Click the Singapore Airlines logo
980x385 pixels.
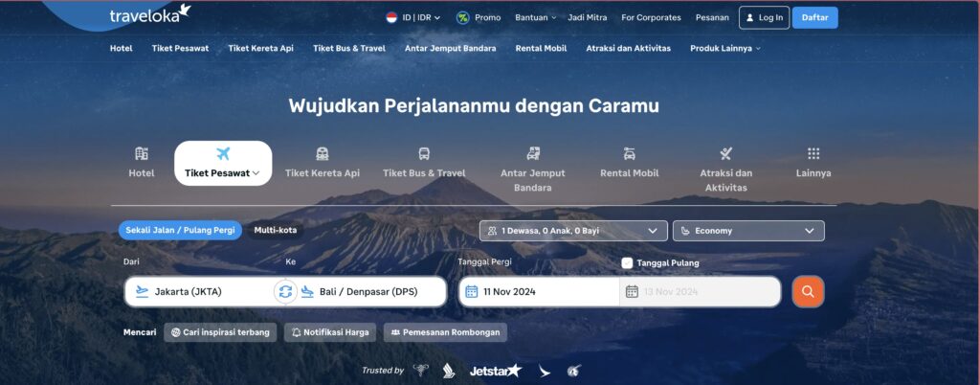coord(449,371)
